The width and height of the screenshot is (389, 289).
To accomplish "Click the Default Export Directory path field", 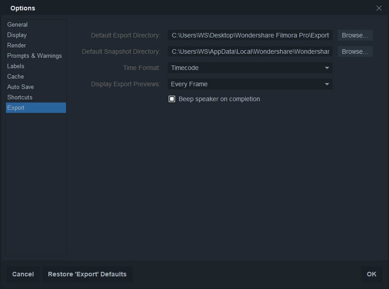I will (250, 35).
